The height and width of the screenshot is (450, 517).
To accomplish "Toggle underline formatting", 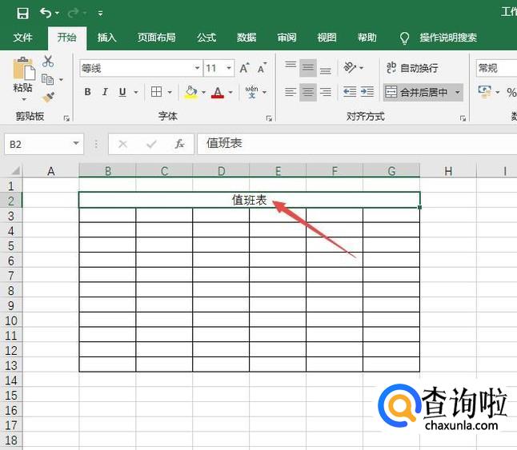I will click(122, 92).
